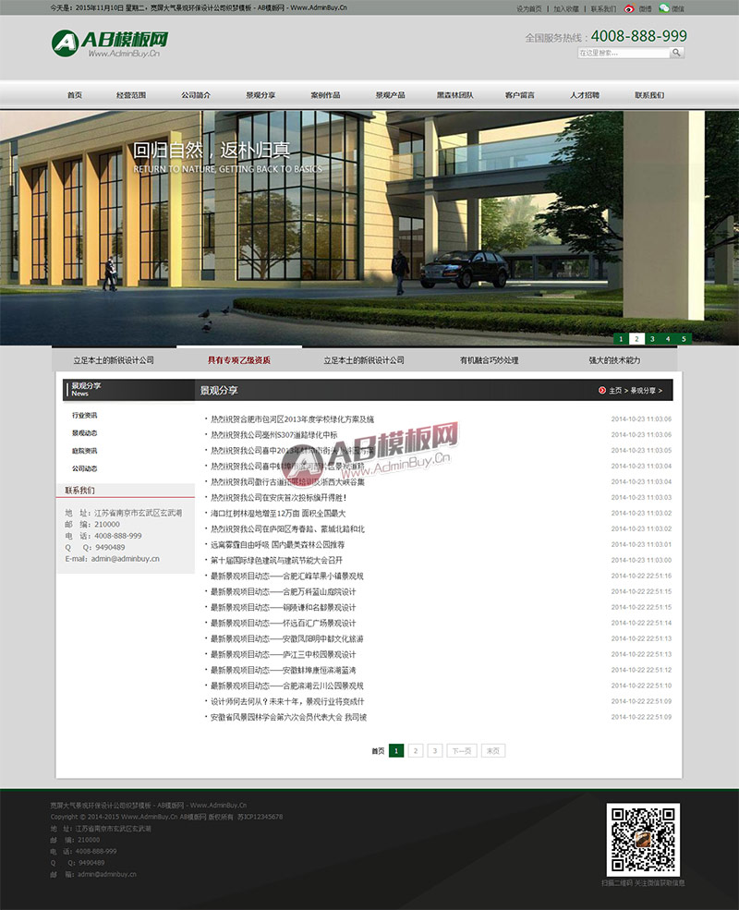Select the 强大的技术能力 slide tab
739x910 pixels.
(x=614, y=359)
